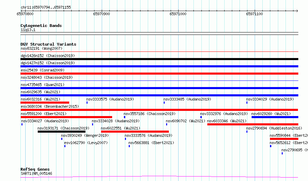This screenshot has height=181, width=308.
Task: Open variant nsv6029260 (Wu2021)
Action: pos(271,114)
